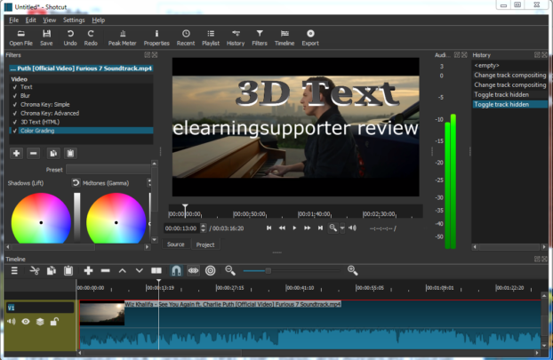553x360 pixels.
Task: Hide track V1 with eye icon
Action: (x=25, y=322)
